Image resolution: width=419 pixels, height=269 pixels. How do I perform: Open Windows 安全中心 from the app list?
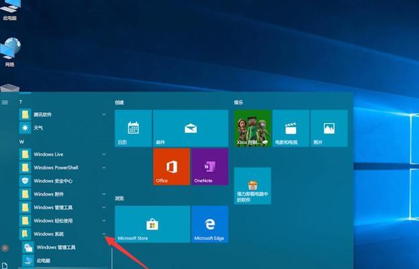[x=63, y=181]
